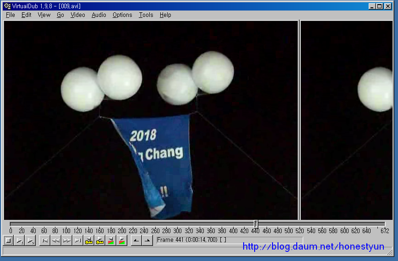This screenshot has width=398, height=261.
Task: Open the Options menu
Action: coord(122,15)
